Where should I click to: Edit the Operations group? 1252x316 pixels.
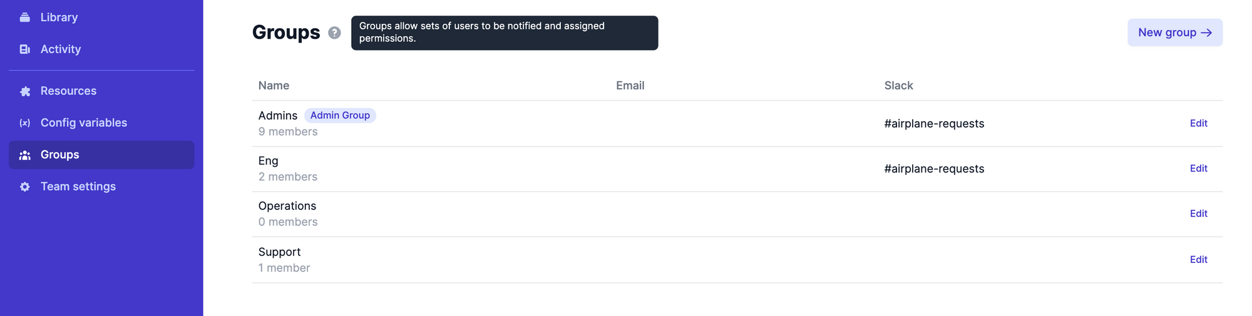1198,214
